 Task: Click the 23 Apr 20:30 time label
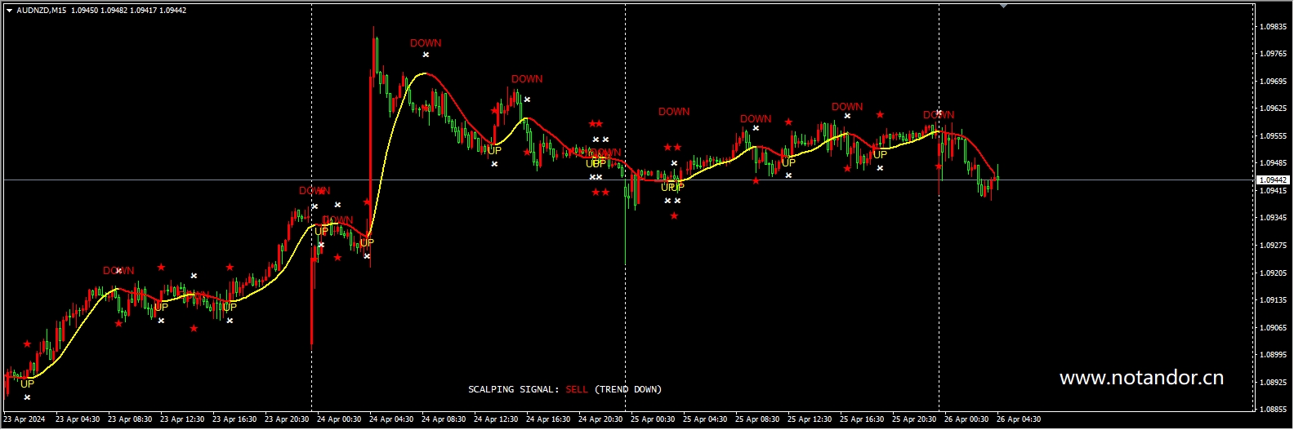tap(287, 419)
